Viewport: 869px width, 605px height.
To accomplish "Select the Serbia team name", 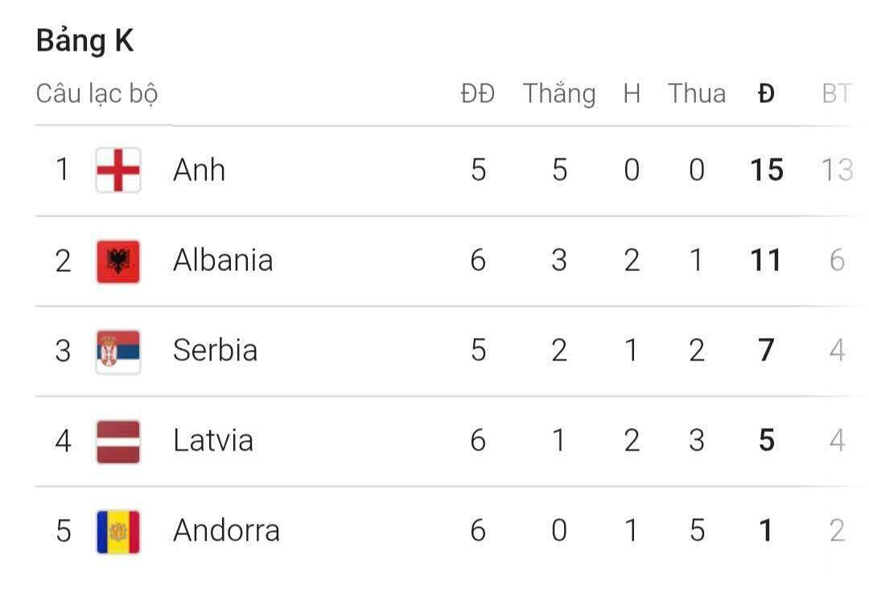I will (215, 351).
